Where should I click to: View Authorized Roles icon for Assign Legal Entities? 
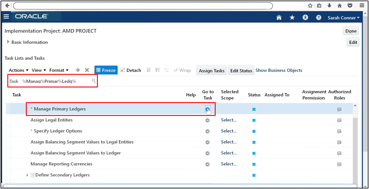point(339,120)
